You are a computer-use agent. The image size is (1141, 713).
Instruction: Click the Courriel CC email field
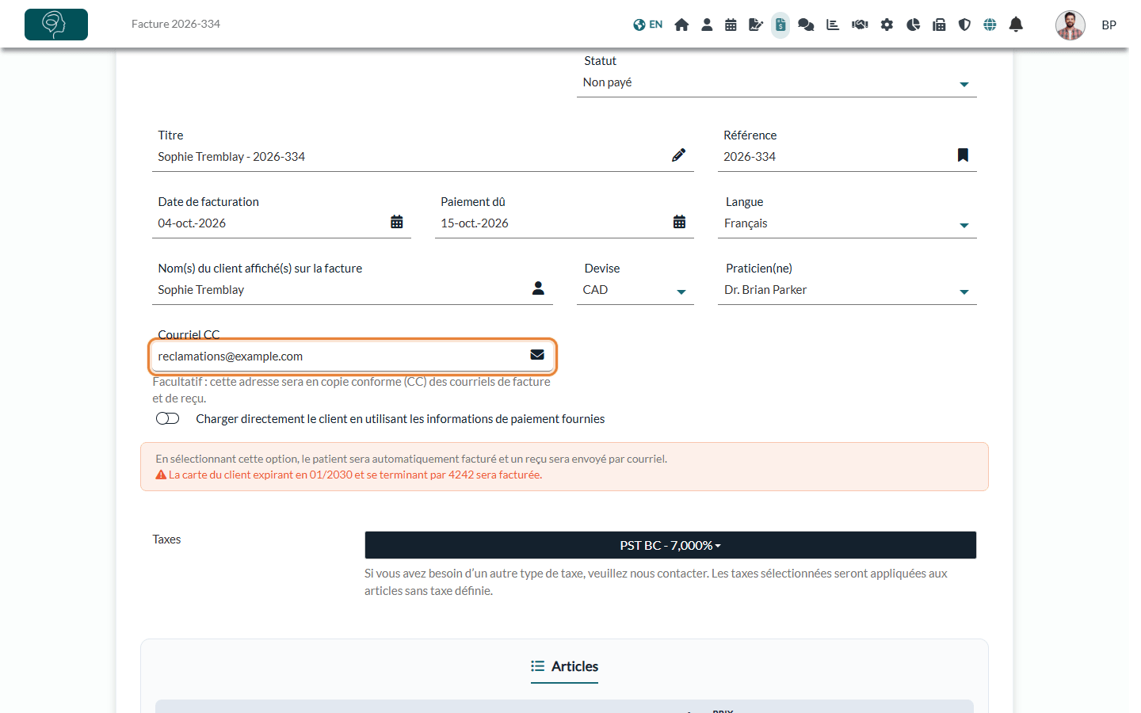pos(353,356)
